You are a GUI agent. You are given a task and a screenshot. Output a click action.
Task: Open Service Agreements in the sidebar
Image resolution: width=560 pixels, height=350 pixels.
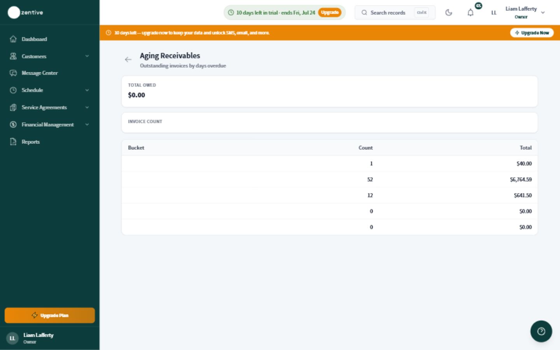coord(44,107)
